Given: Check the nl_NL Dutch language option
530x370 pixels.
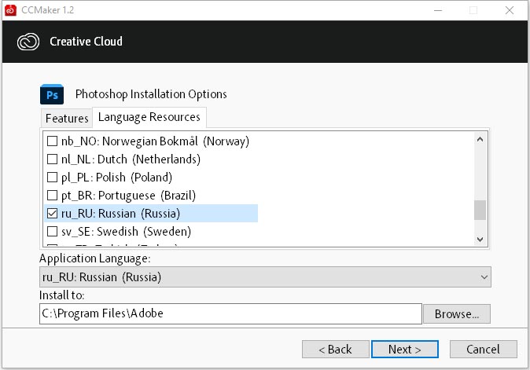Looking at the screenshot, I should (52, 159).
